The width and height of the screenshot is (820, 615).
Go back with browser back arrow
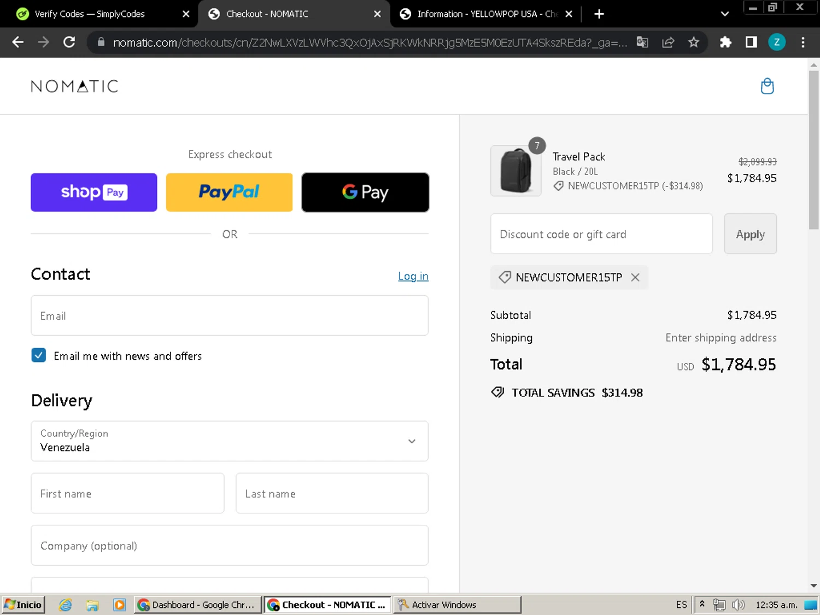tap(18, 42)
